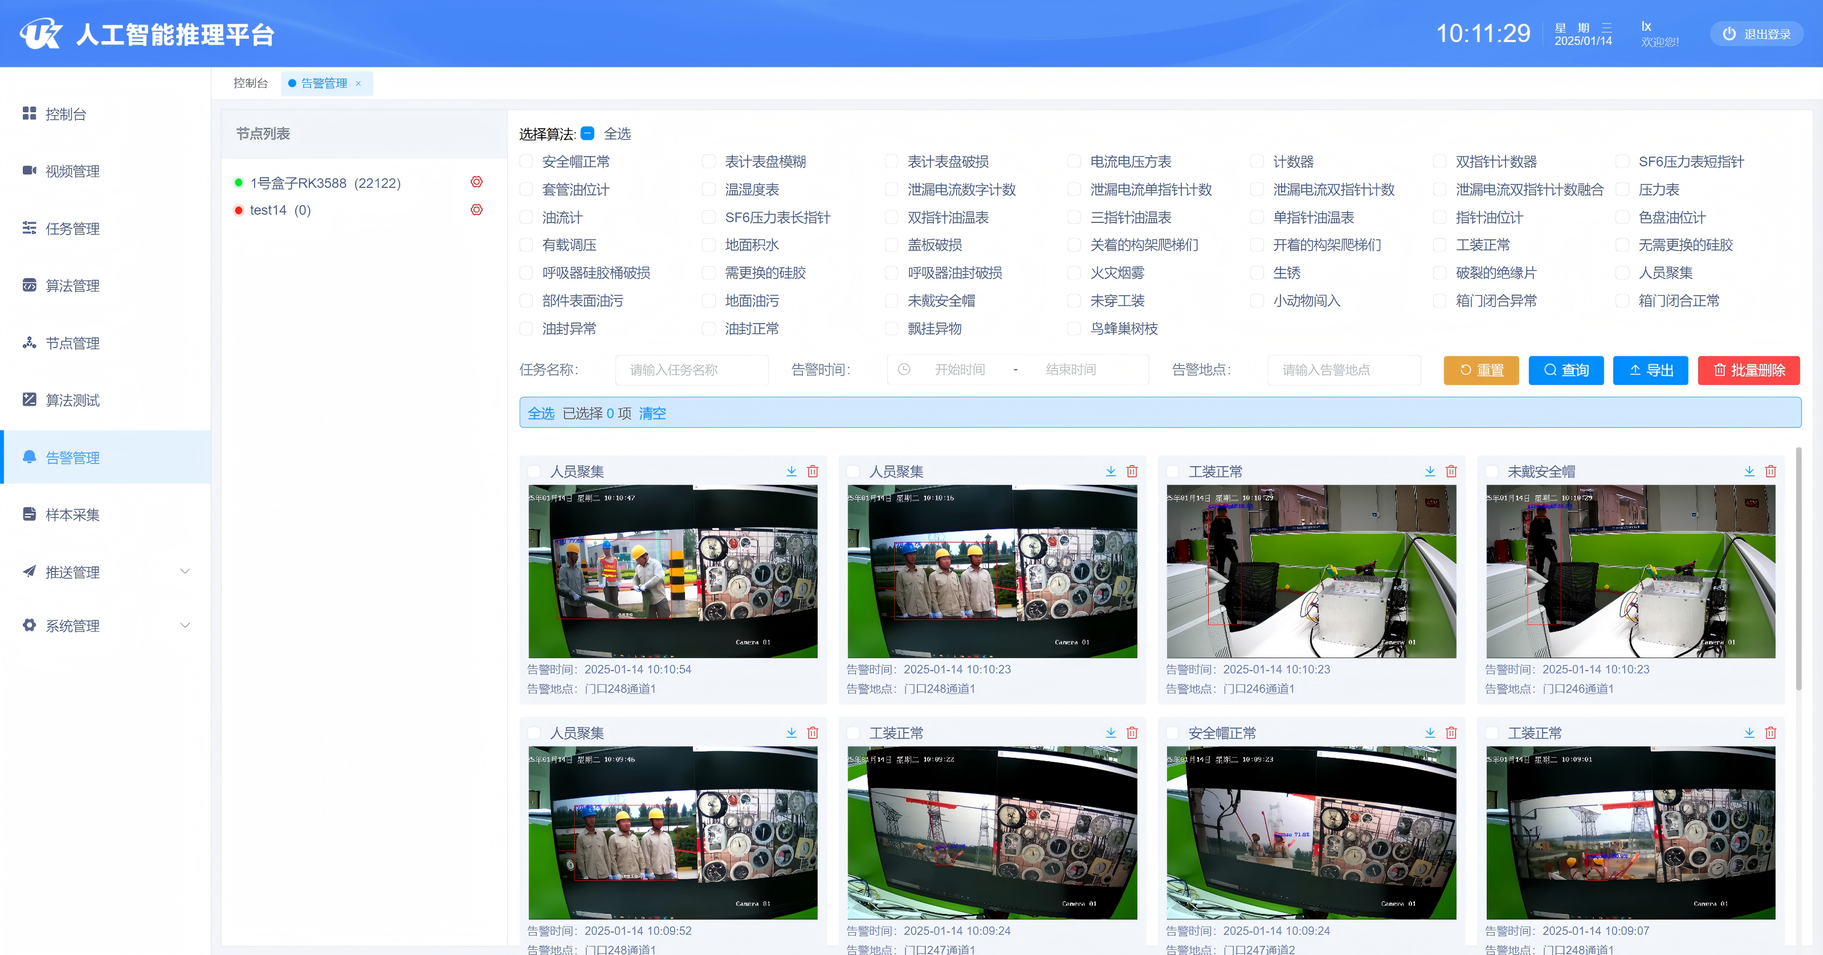Open 视频管理 from the sidebar camera icon

pos(29,170)
